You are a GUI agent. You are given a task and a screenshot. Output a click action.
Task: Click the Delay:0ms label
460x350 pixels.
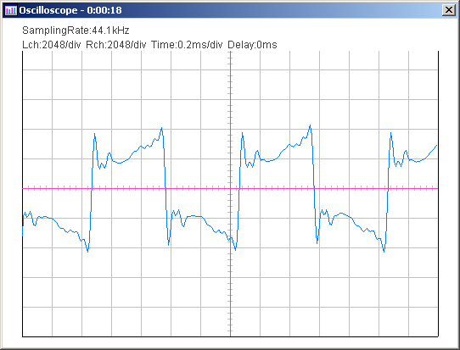pyautogui.click(x=252, y=45)
